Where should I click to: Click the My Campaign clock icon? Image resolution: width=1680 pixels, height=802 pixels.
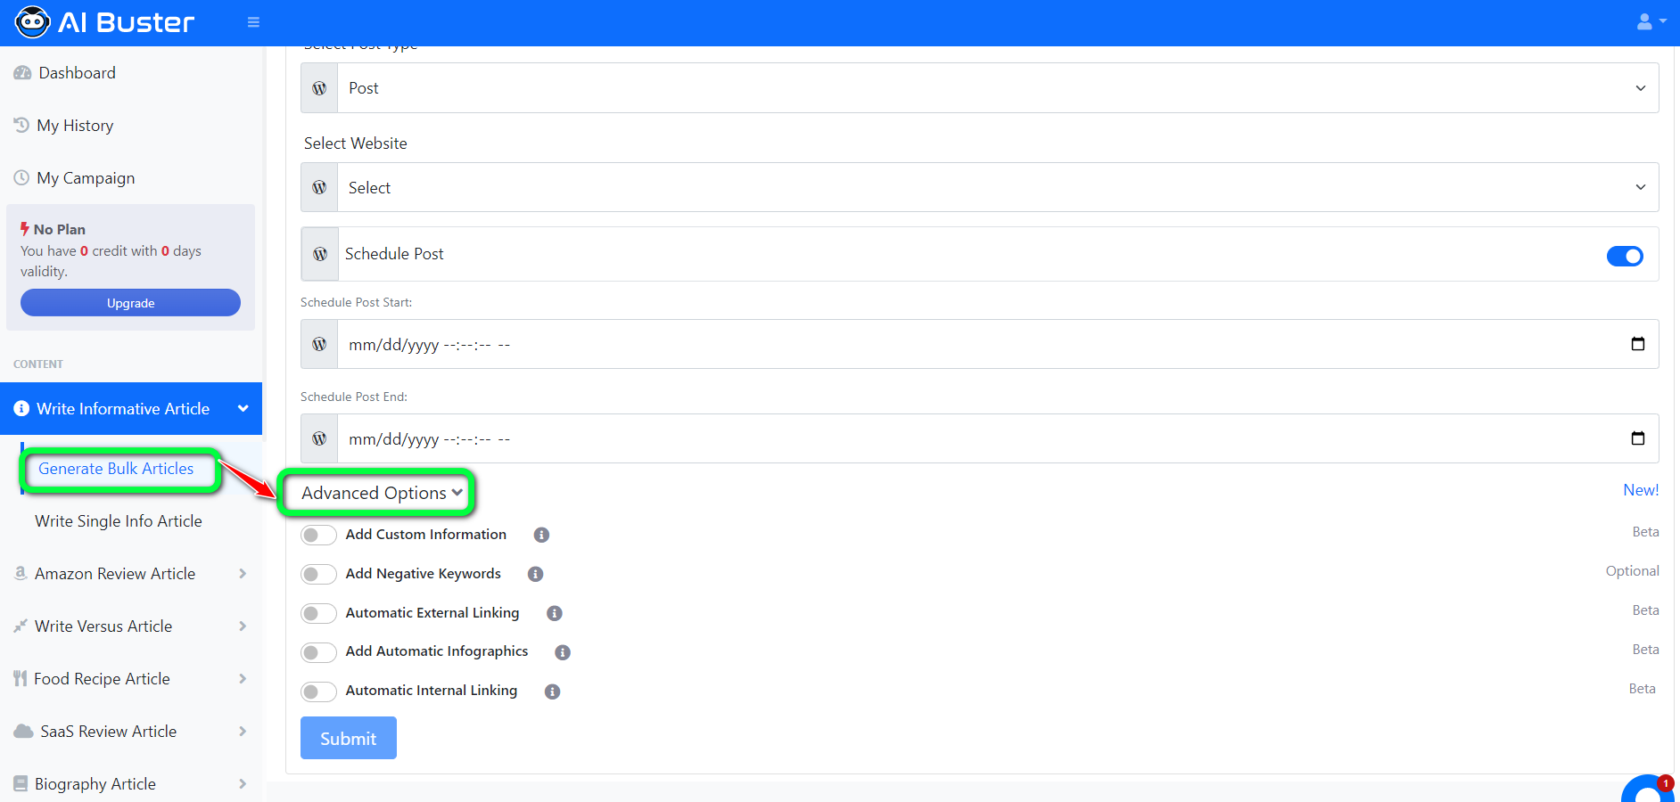21,177
